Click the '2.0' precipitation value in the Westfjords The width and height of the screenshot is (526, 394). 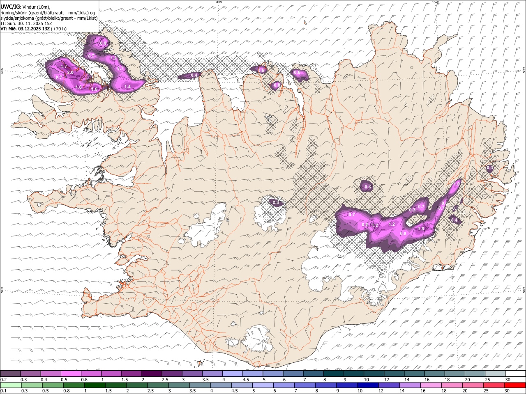point(70,73)
